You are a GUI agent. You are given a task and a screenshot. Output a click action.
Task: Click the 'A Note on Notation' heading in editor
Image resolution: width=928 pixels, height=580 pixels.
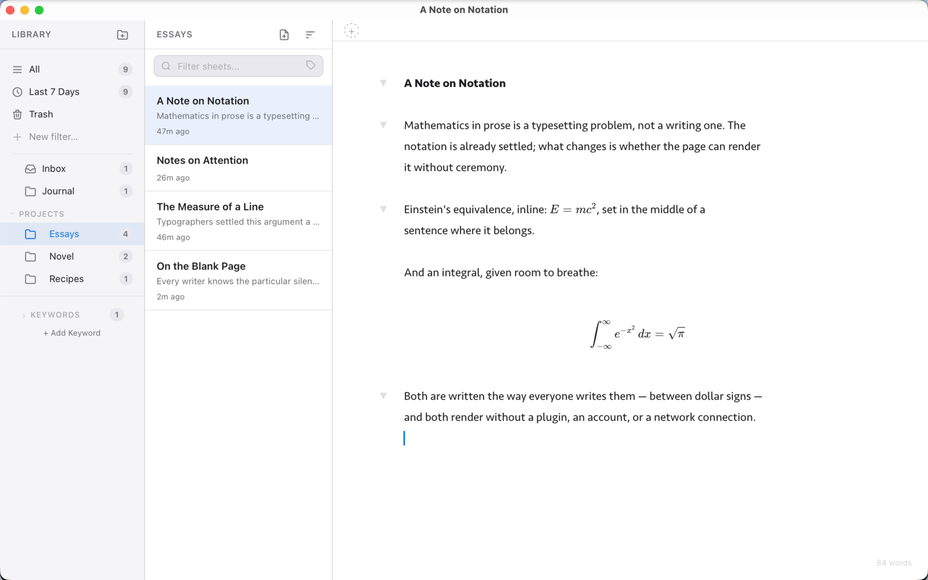(455, 83)
